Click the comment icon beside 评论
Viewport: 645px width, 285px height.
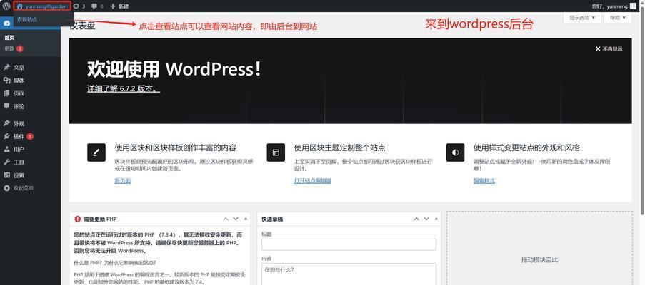pyautogui.click(x=6, y=105)
